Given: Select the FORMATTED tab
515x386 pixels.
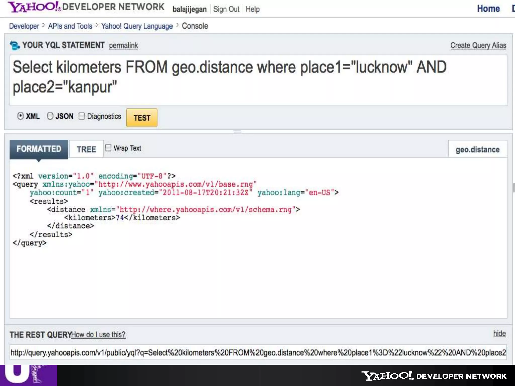Looking at the screenshot, I should pos(39,149).
